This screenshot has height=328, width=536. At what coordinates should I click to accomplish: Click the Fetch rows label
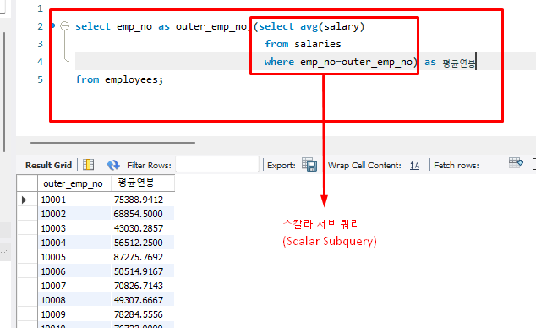point(457,166)
